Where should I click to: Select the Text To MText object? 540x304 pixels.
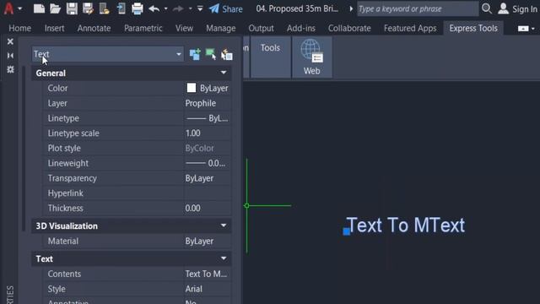pos(406,225)
